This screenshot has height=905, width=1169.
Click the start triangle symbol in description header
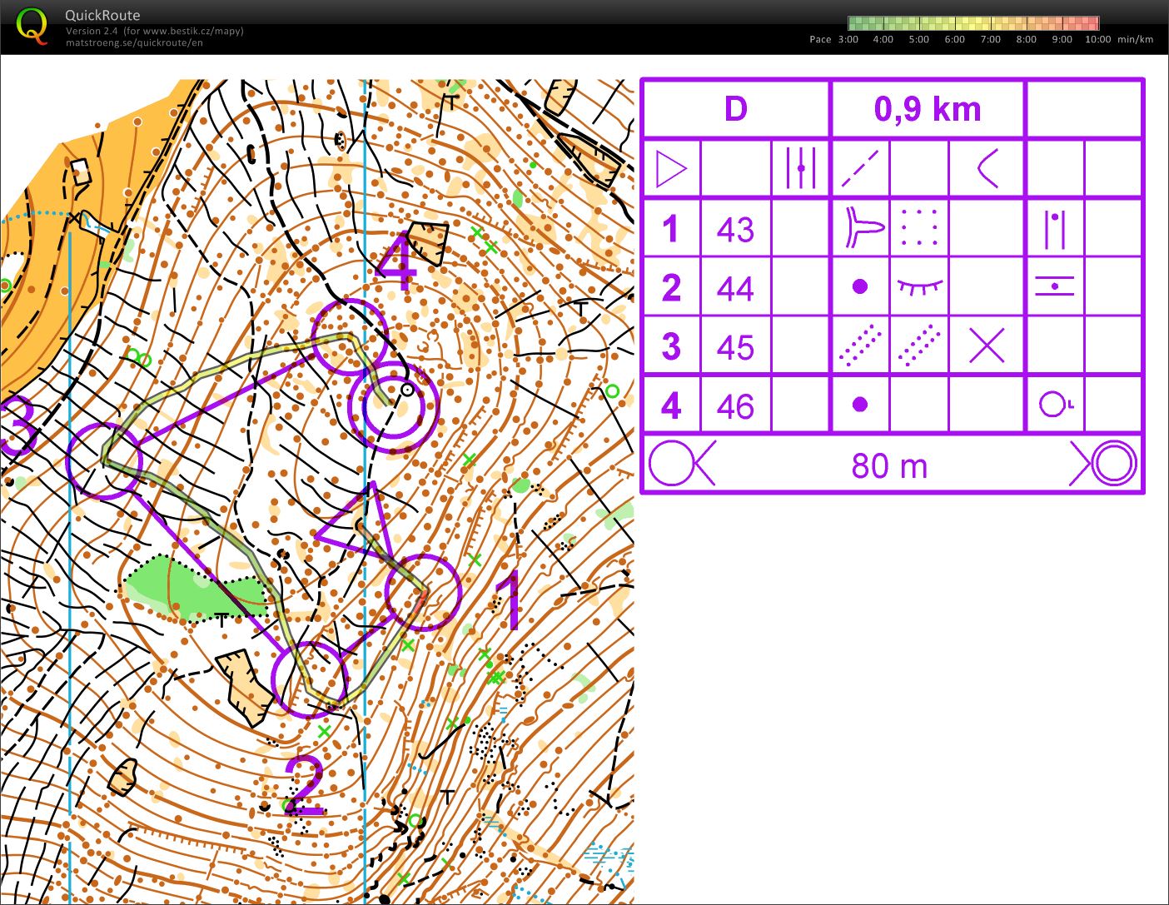671,169
